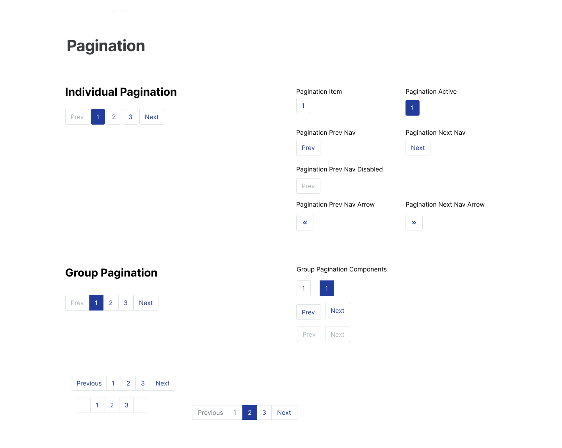Select page 2 in Individual Pagination
Screen dimensions: 562x448
(x=114, y=117)
